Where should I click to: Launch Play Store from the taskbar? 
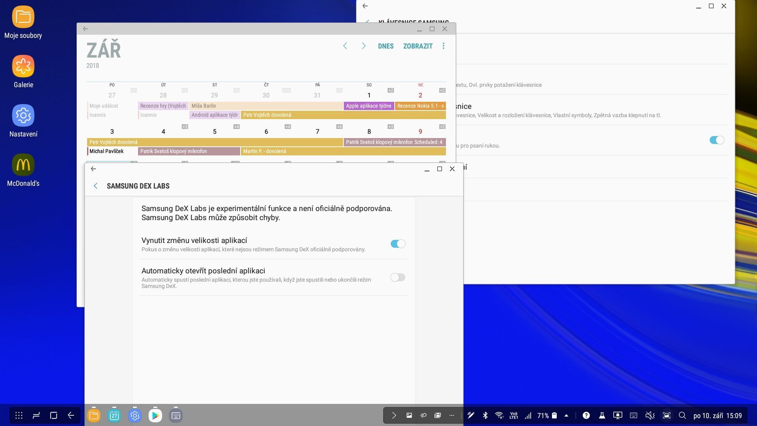(155, 415)
